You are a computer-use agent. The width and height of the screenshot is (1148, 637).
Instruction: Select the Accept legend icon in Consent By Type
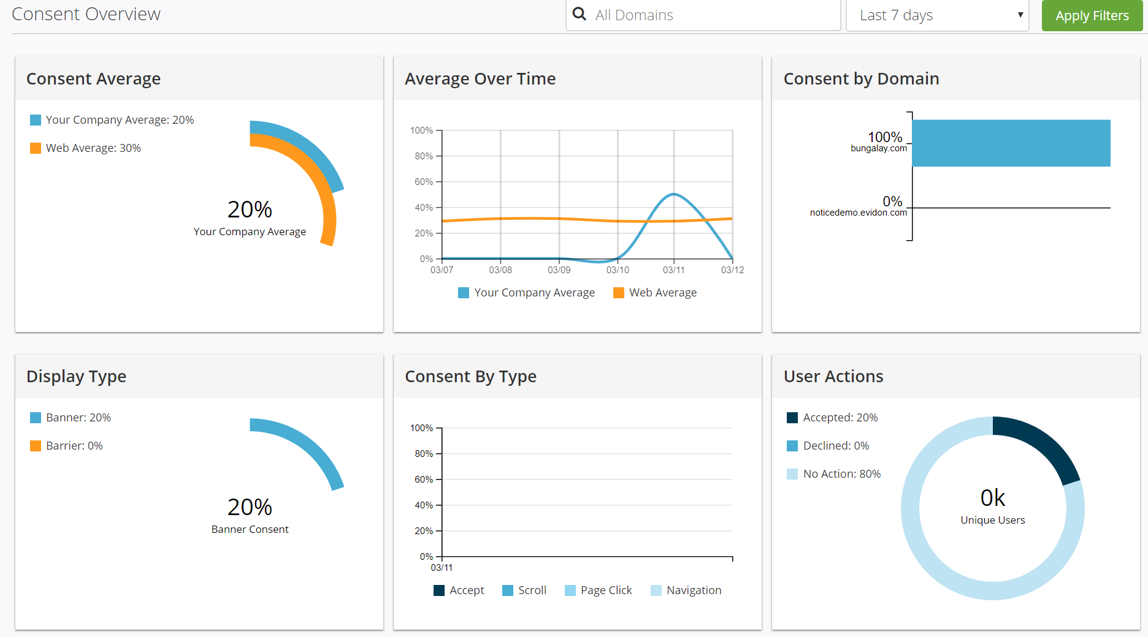(438, 590)
